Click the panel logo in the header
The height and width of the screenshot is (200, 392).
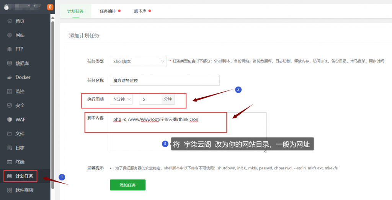click(x=6, y=7)
